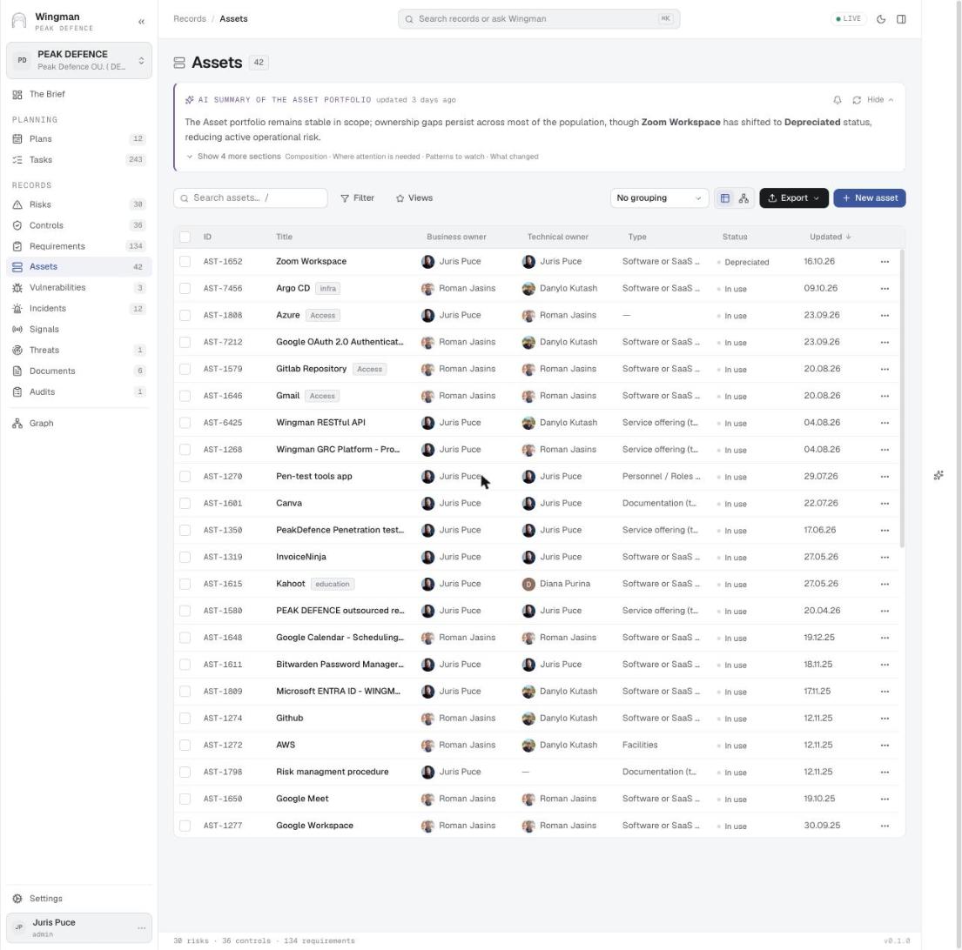Switch to graph view icon
The image size is (962, 950).
(x=743, y=198)
